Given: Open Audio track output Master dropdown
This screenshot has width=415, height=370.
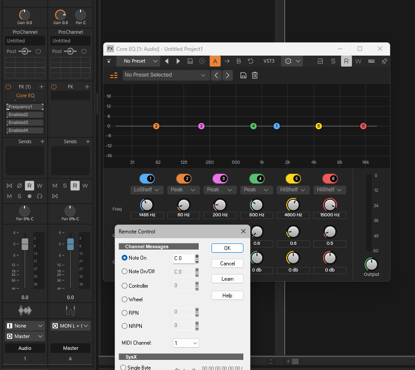Looking at the screenshot, I should [25, 336].
